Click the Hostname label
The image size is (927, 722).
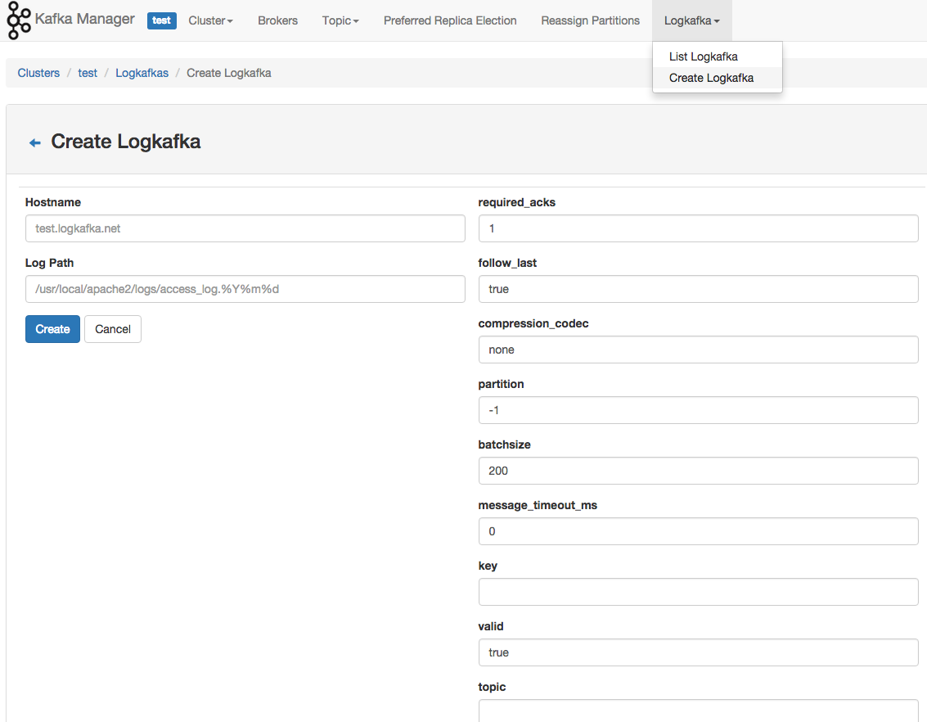[x=53, y=202]
